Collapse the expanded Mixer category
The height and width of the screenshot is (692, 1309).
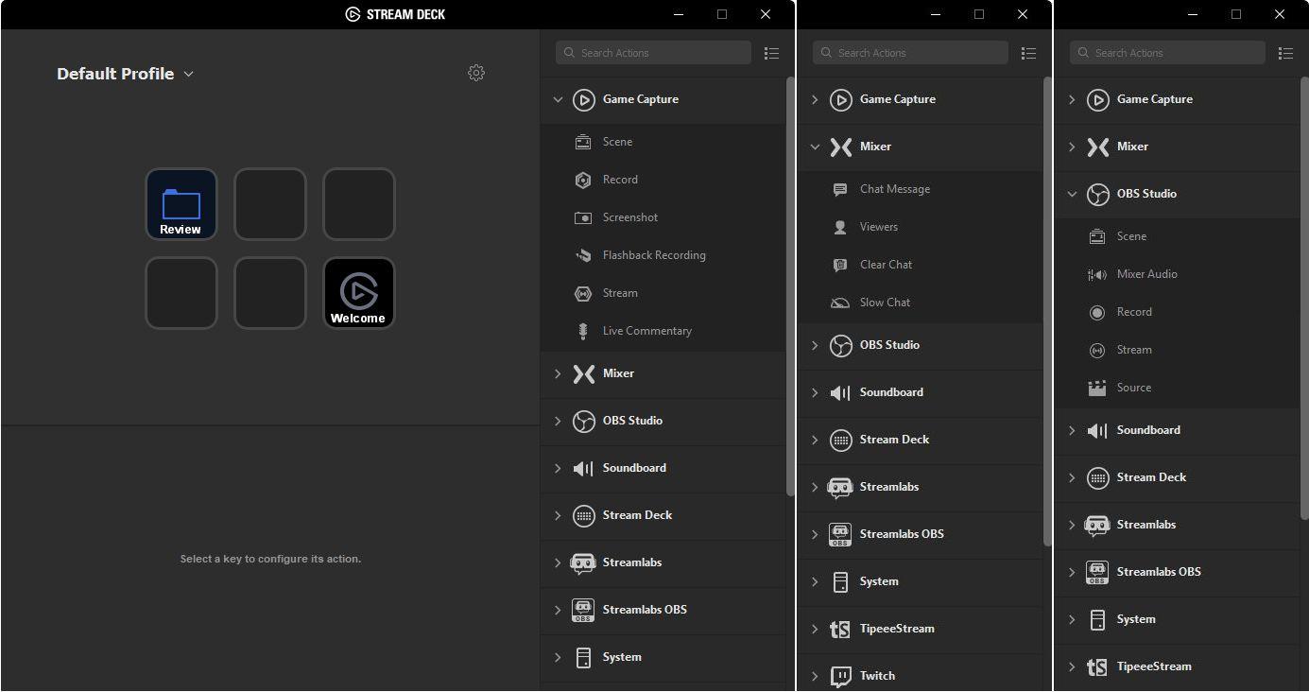(x=815, y=147)
